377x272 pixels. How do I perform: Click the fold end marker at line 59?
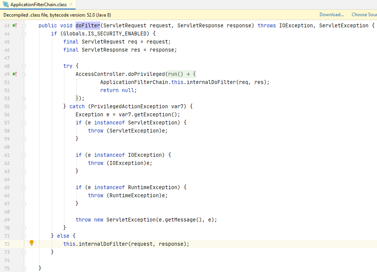(24, 139)
